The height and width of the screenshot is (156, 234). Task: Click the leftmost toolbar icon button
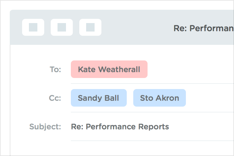tap(33, 27)
